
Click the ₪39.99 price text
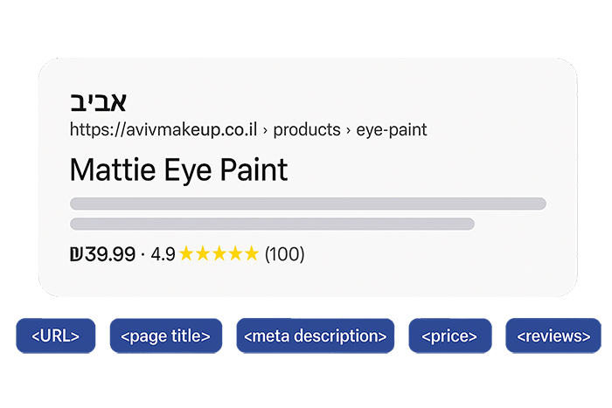tap(102, 254)
